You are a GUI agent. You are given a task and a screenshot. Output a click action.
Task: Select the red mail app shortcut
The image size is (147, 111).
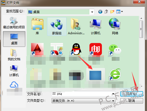coord(96,49)
